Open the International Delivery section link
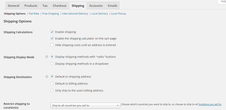The height and width of the screenshot is (110, 226). 75,13
